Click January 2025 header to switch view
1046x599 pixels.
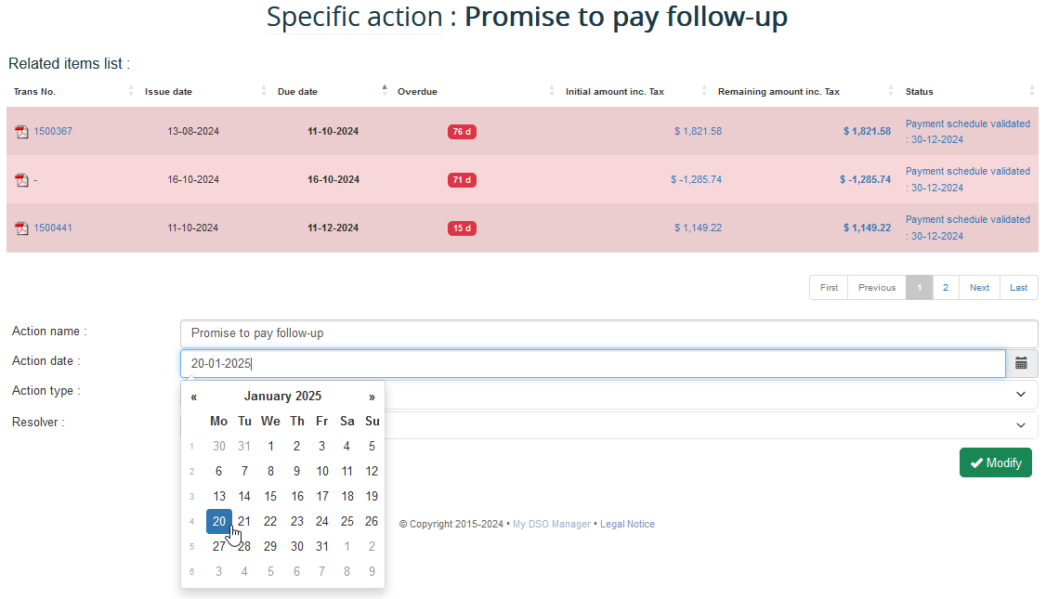point(282,397)
